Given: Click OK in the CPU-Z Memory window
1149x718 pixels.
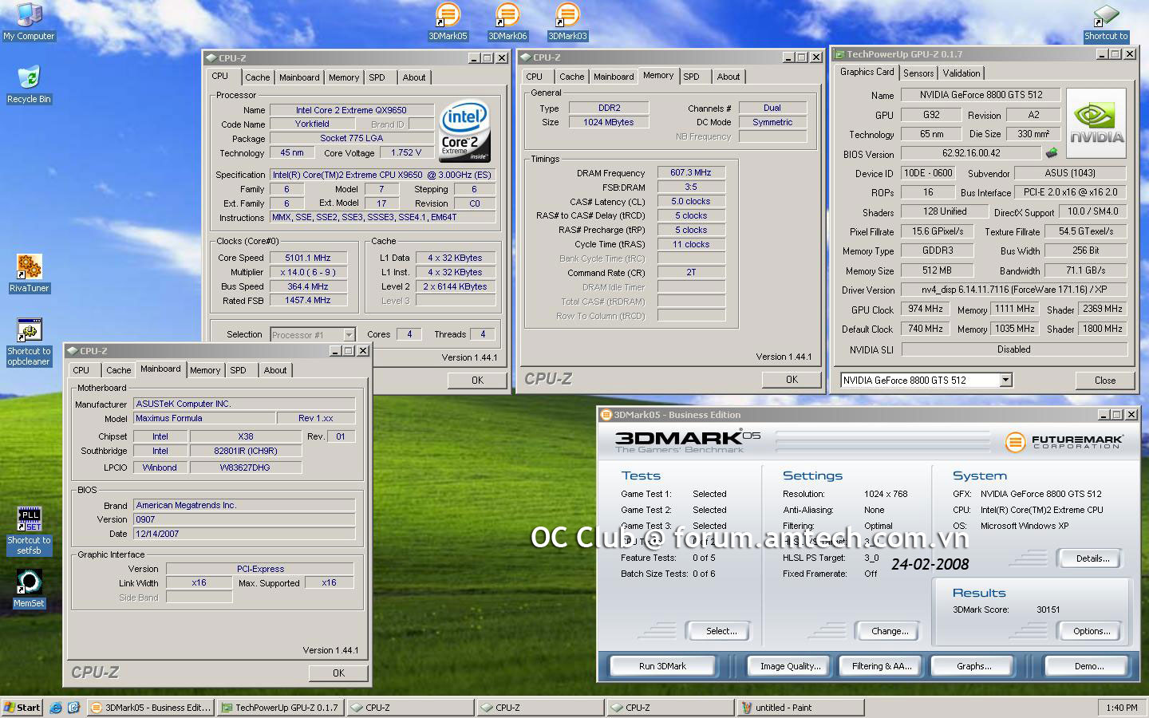Looking at the screenshot, I should (x=792, y=380).
